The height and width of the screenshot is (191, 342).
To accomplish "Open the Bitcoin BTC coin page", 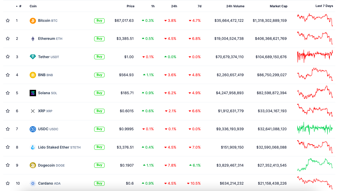I will 48,21.
